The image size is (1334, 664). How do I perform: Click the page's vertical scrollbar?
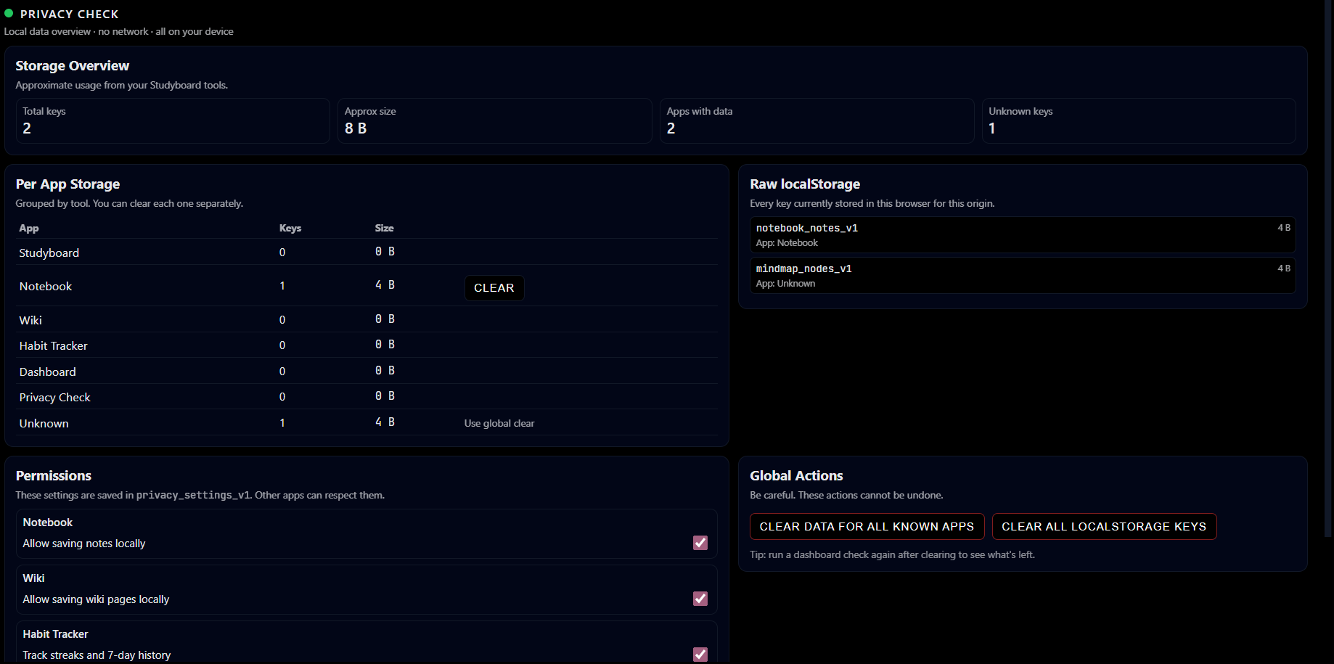click(1329, 269)
